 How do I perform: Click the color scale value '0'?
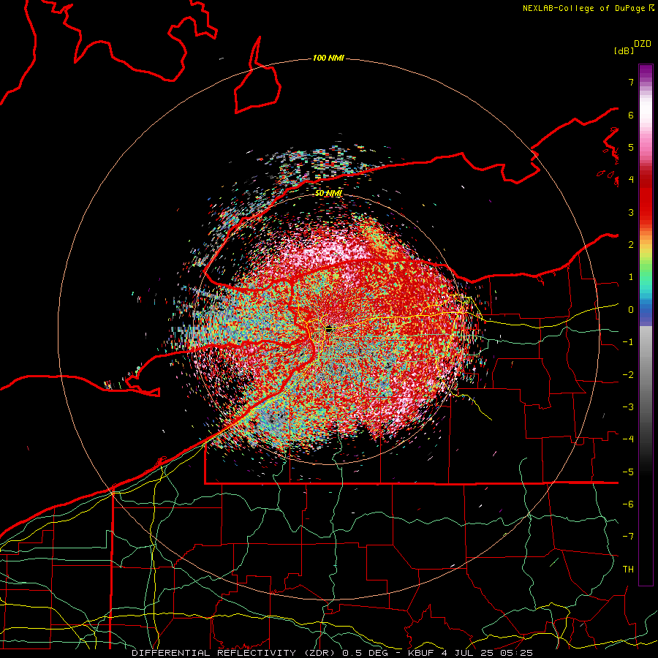(631, 310)
